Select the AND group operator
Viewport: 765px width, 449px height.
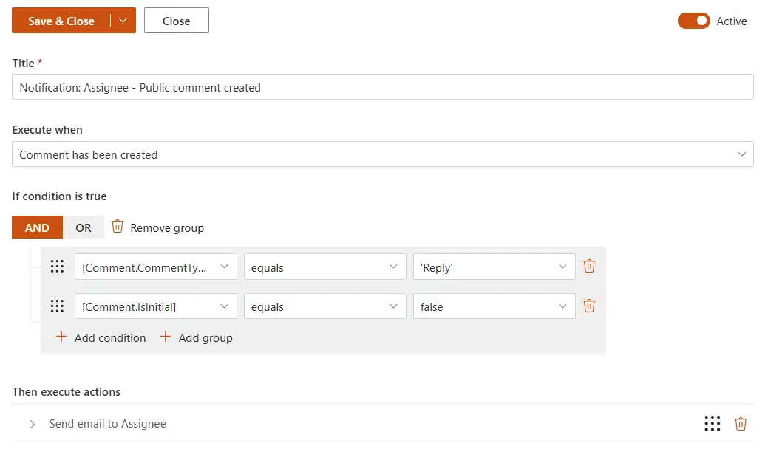(37, 227)
